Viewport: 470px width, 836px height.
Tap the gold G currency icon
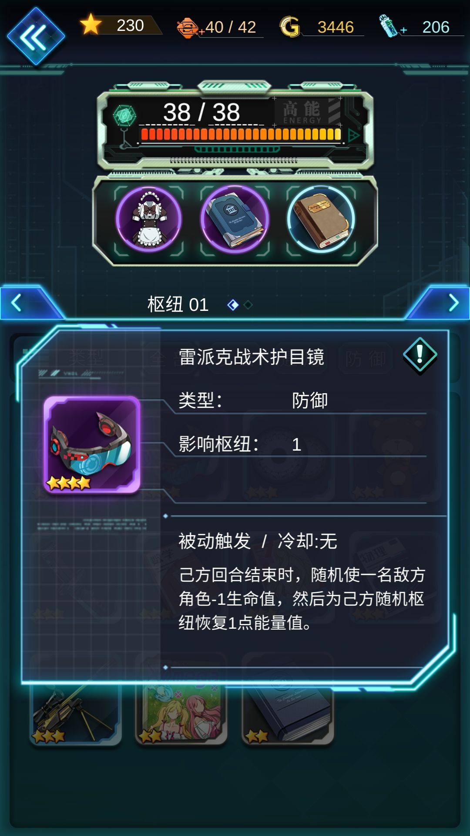pos(289,27)
